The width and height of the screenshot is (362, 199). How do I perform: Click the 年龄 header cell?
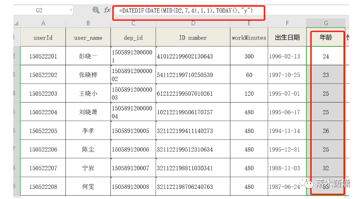click(326, 37)
